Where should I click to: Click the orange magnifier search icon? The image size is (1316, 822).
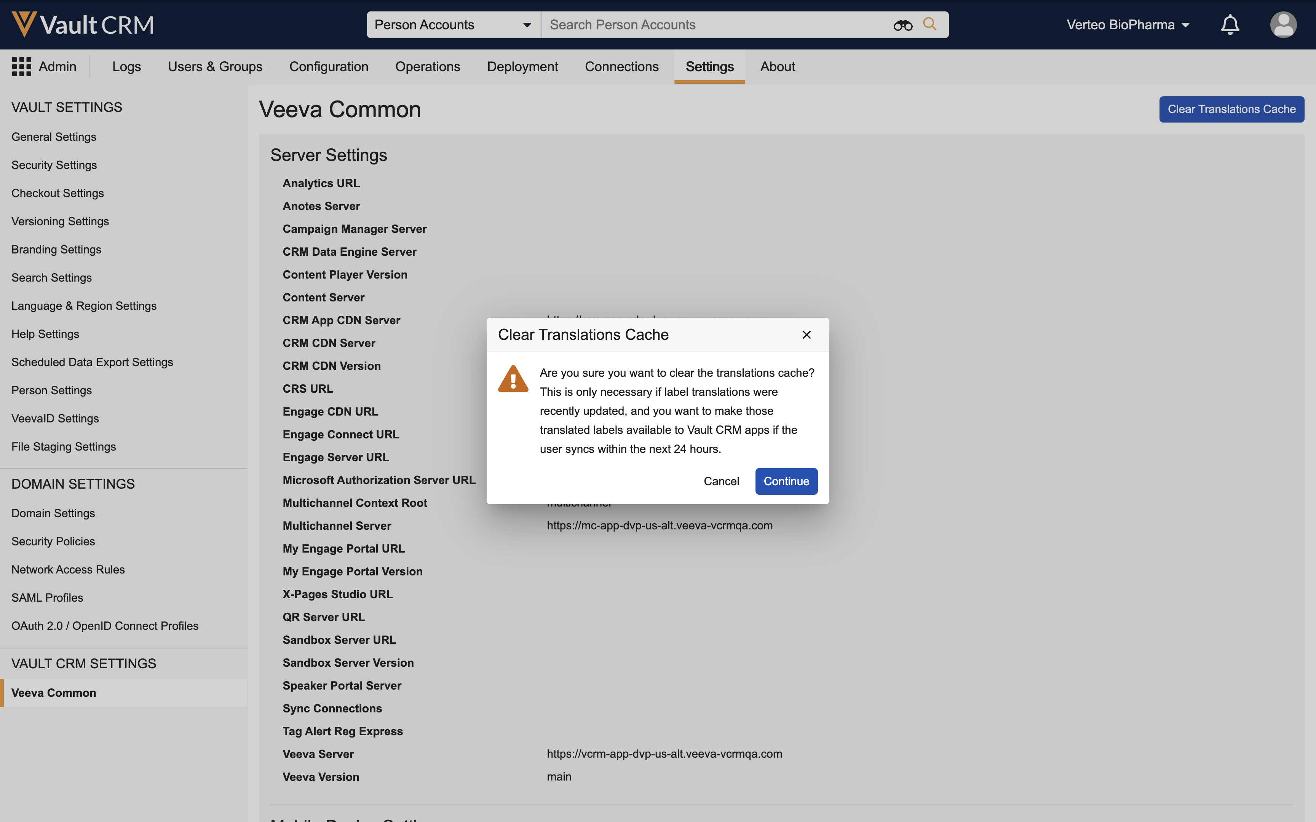coord(930,24)
